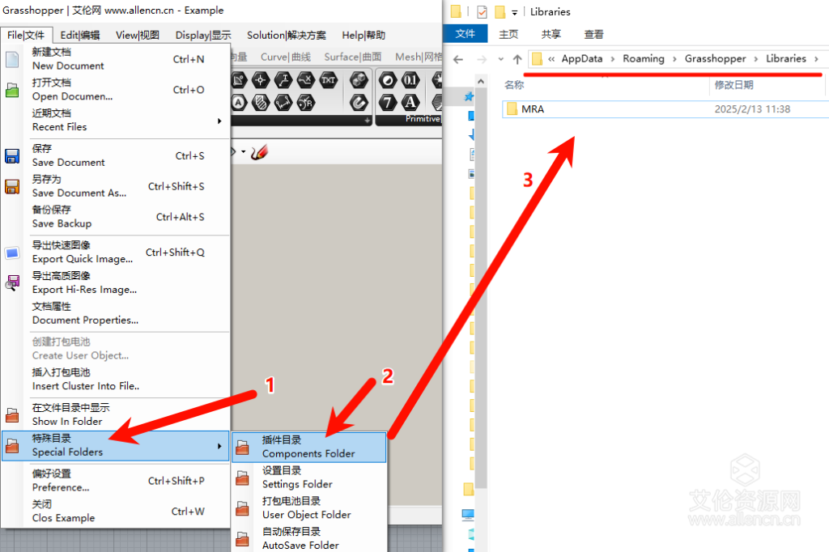
Task: Open the Solution|解决方案 menu
Action: coord(286,36)
